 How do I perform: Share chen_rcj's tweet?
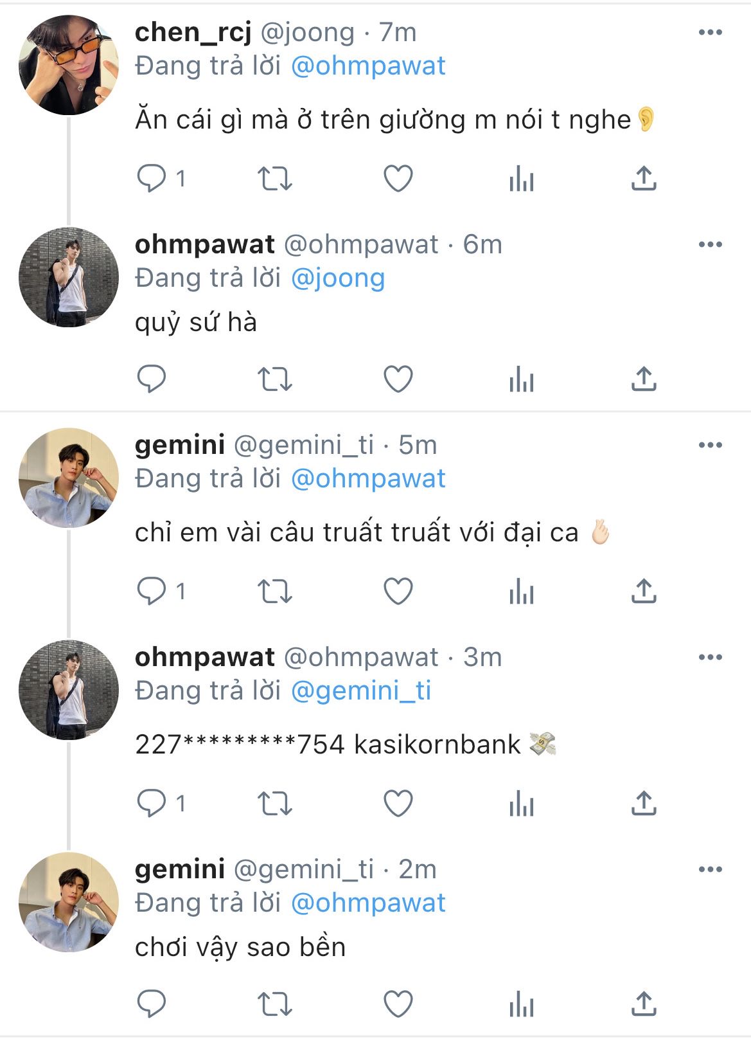[643, 179]
